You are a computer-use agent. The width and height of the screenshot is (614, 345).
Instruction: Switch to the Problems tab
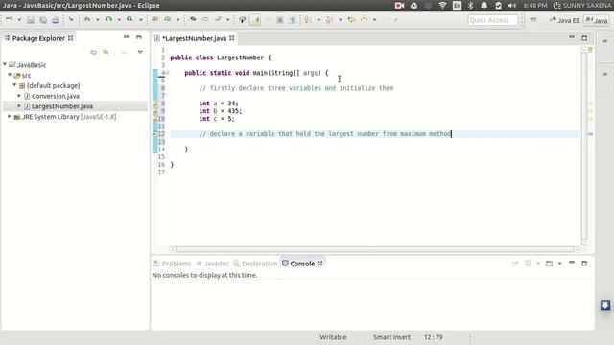(x=173, y=264)
